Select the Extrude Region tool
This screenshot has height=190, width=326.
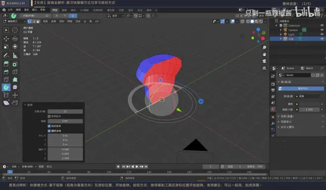pos(6,64)
